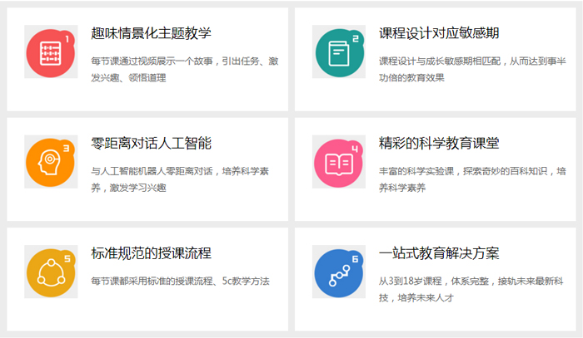583x338 pixels.
Task: Open the 零距离对话人工智能 heading
Action: (x=151, y=143)
